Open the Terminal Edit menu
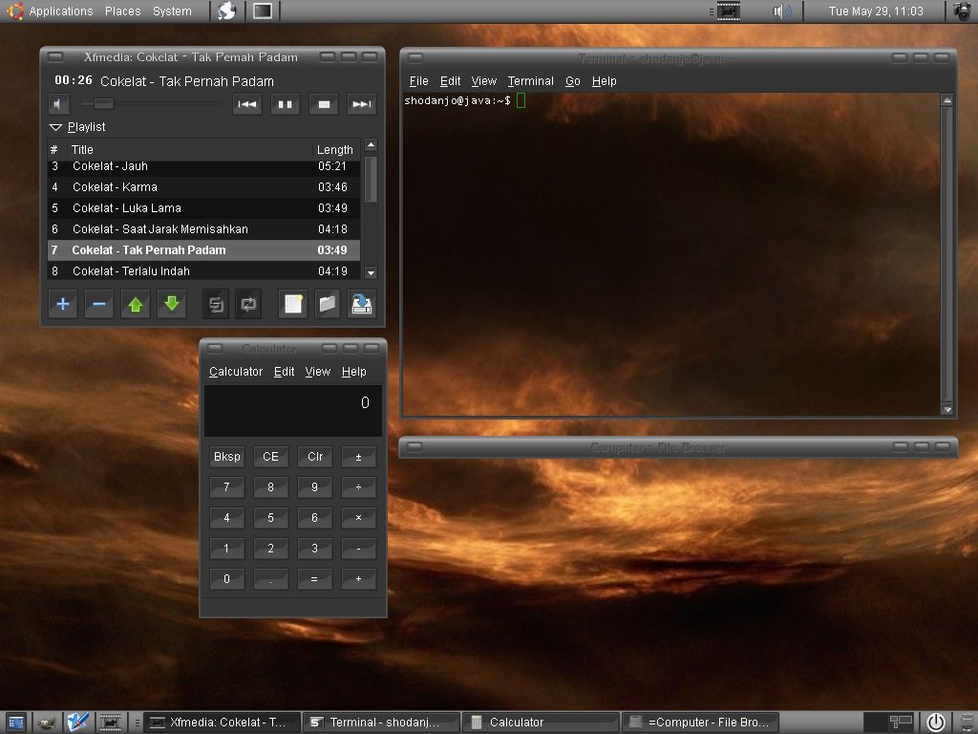This screenshot has height=734, width=978. click(451, 81)
